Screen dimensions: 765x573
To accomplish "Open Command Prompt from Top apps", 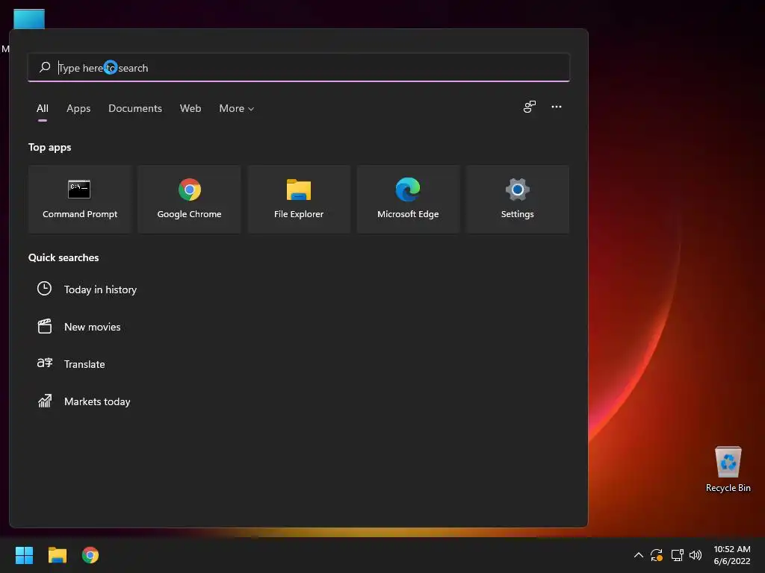I will pyautogui.click(x=80, y=199).
